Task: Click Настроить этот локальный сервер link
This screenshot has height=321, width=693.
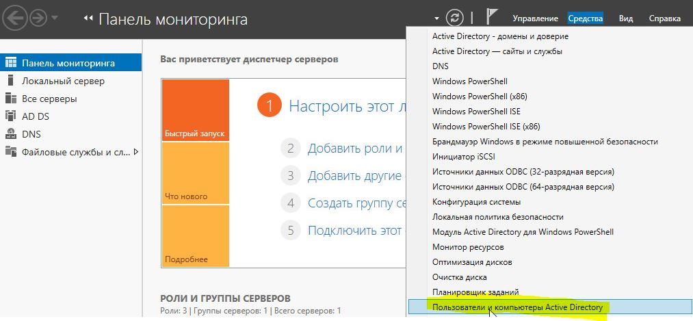Action: (347, 107)
